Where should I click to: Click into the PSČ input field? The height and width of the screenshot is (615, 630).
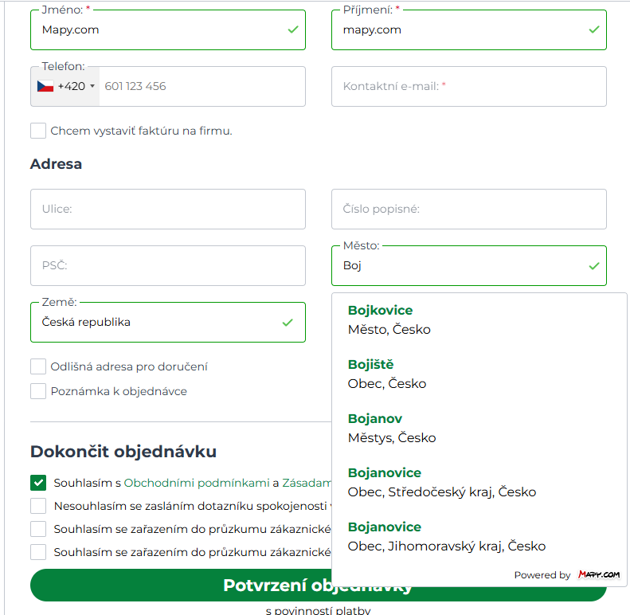pos(168,266)
